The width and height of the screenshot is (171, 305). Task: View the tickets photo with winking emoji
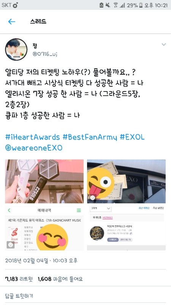pos(127,181)
